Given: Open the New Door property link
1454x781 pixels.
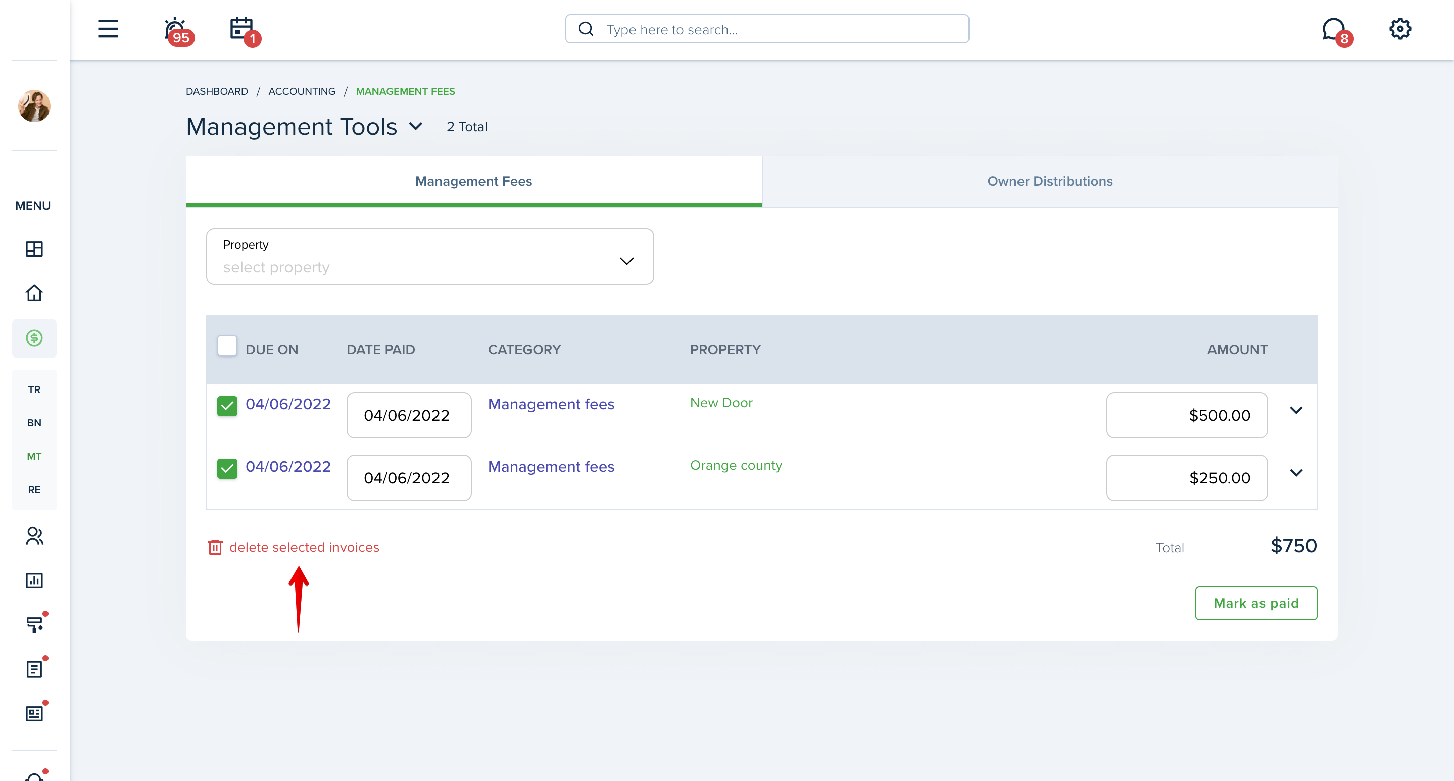Looking at the screenshot, I should (721, 403).
